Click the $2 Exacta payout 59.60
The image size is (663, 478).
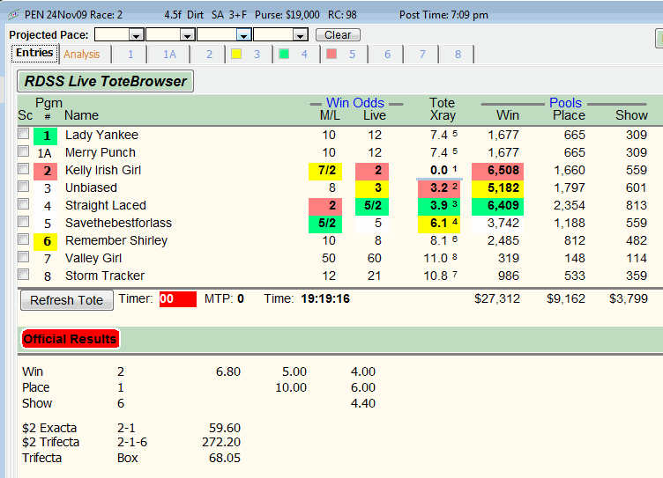coord(225,428)
